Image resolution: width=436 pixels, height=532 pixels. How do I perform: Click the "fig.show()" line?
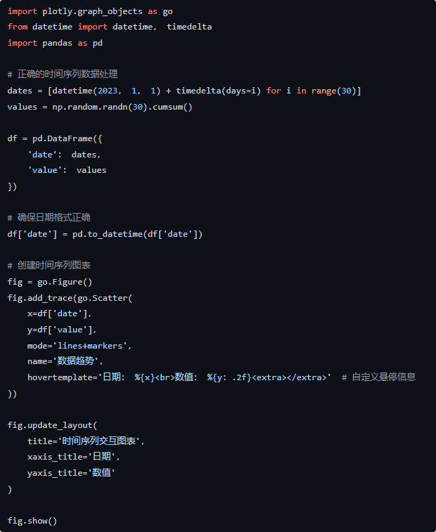[32, 521]
